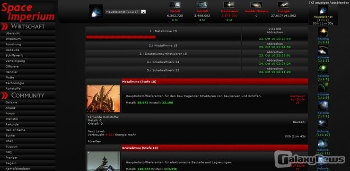350x171 pixels.
Task: Click Kolonie [1:1:7] label
Action: click(323, 115)
